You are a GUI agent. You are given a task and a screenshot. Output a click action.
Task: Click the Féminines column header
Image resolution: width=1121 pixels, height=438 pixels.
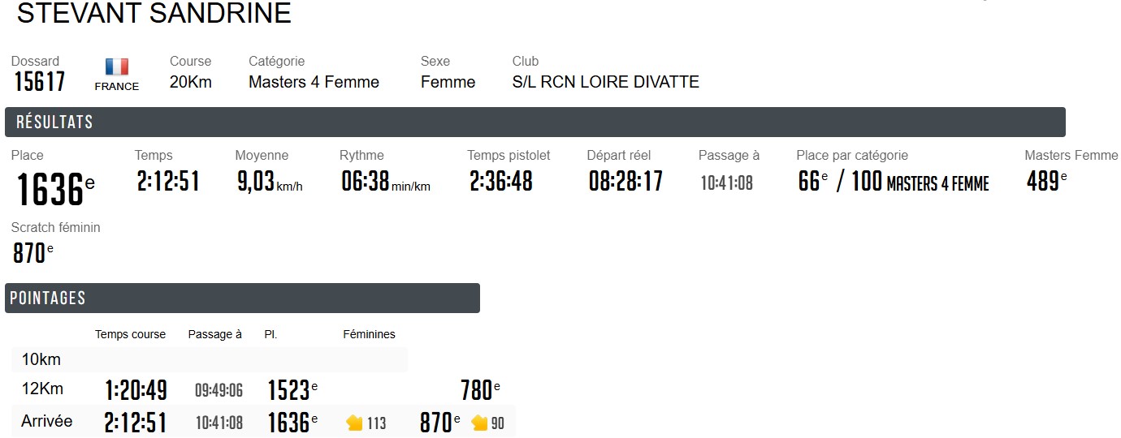[x=369, y=334]
